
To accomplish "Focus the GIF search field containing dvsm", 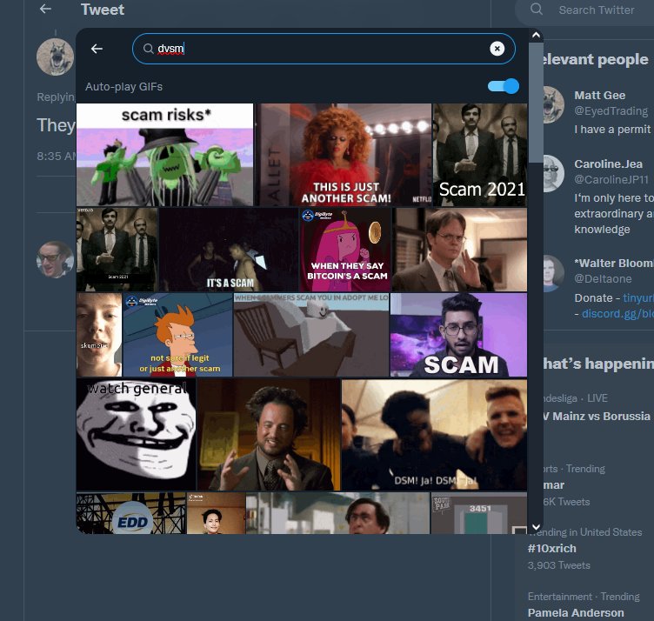I will click(324, 49).
